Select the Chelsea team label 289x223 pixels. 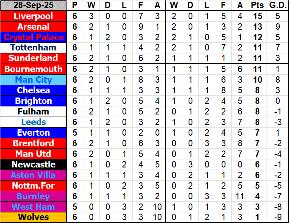(x=33, y=90)
